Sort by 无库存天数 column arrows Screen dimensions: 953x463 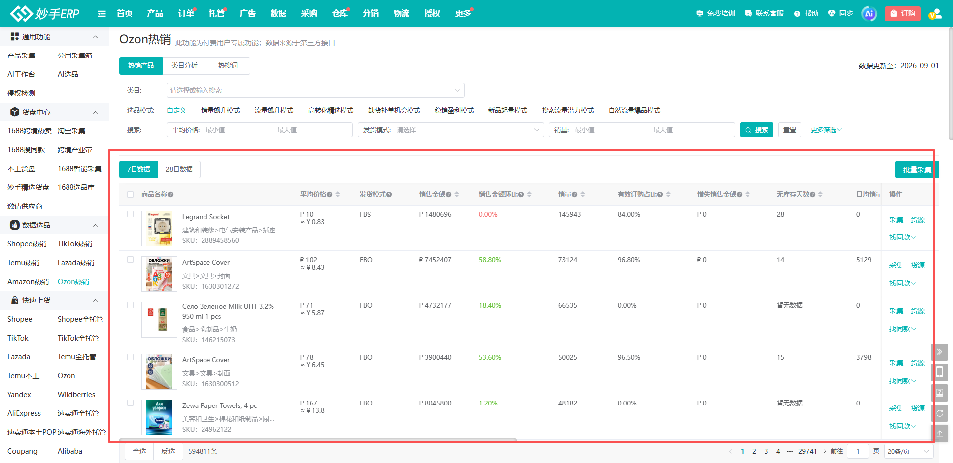820,194
